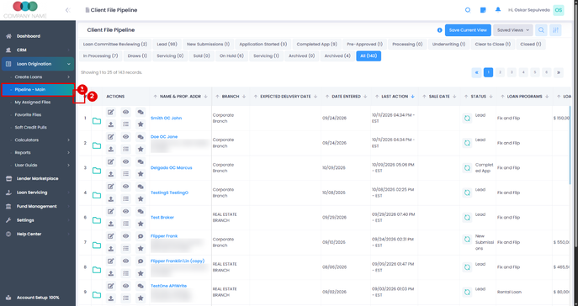Click eye icon in TestingS TestingO row

click(x=125, y=187)
